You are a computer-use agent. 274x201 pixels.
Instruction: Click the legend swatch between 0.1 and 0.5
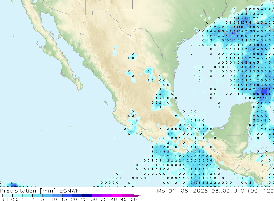pyautogui.click(x=7, y=196)
